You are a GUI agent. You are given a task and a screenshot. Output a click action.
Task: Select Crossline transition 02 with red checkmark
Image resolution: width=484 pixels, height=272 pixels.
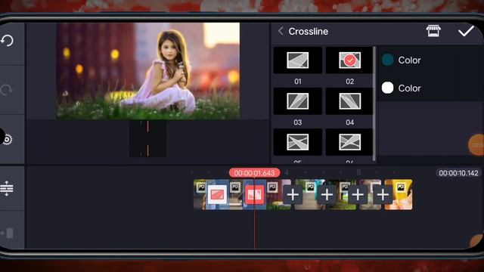pos(349,60)
